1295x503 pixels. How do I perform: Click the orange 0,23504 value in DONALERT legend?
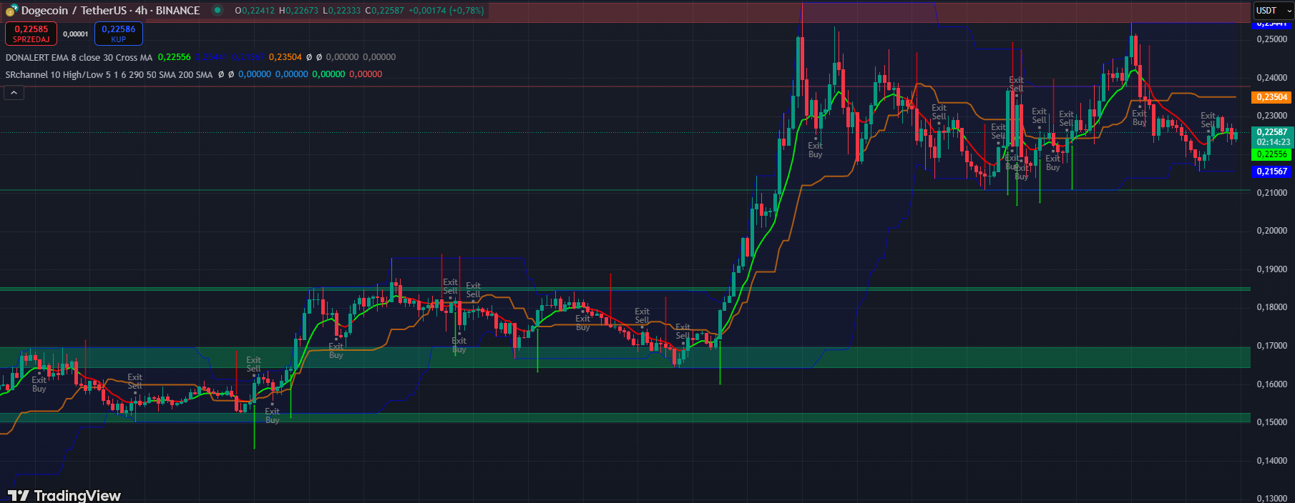pyautogui.click(x=285, y=57)
